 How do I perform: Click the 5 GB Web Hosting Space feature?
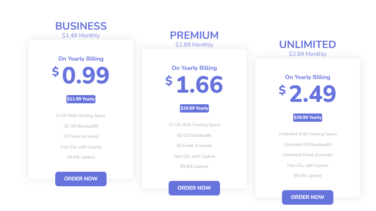coord(81,115)
